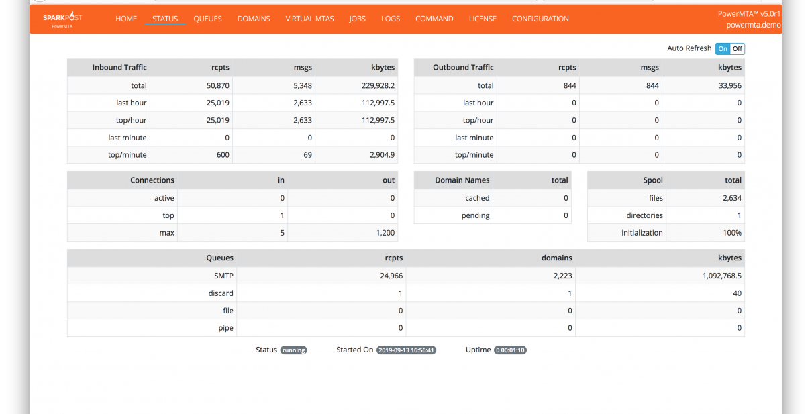
Task: Click the Uptime value badge
Action: pyautogui.click(x=510, y=350)
